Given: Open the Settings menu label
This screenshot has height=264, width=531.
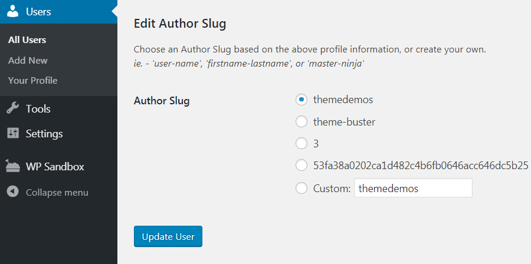Looking at the screenshot, I should point(44,134).
